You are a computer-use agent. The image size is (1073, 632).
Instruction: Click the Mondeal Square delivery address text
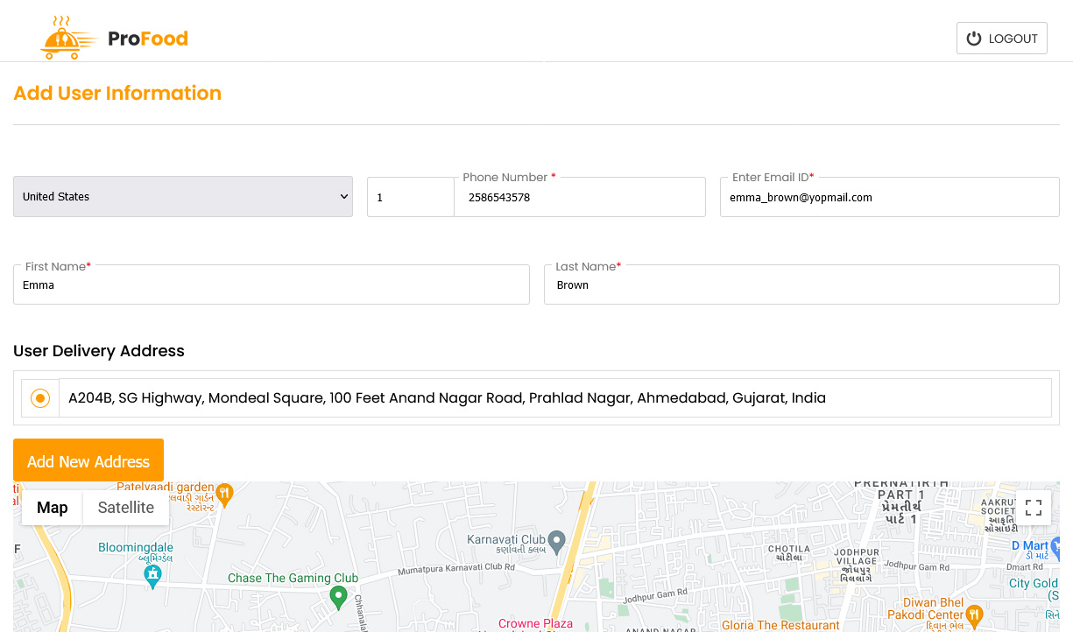(447, 398)
